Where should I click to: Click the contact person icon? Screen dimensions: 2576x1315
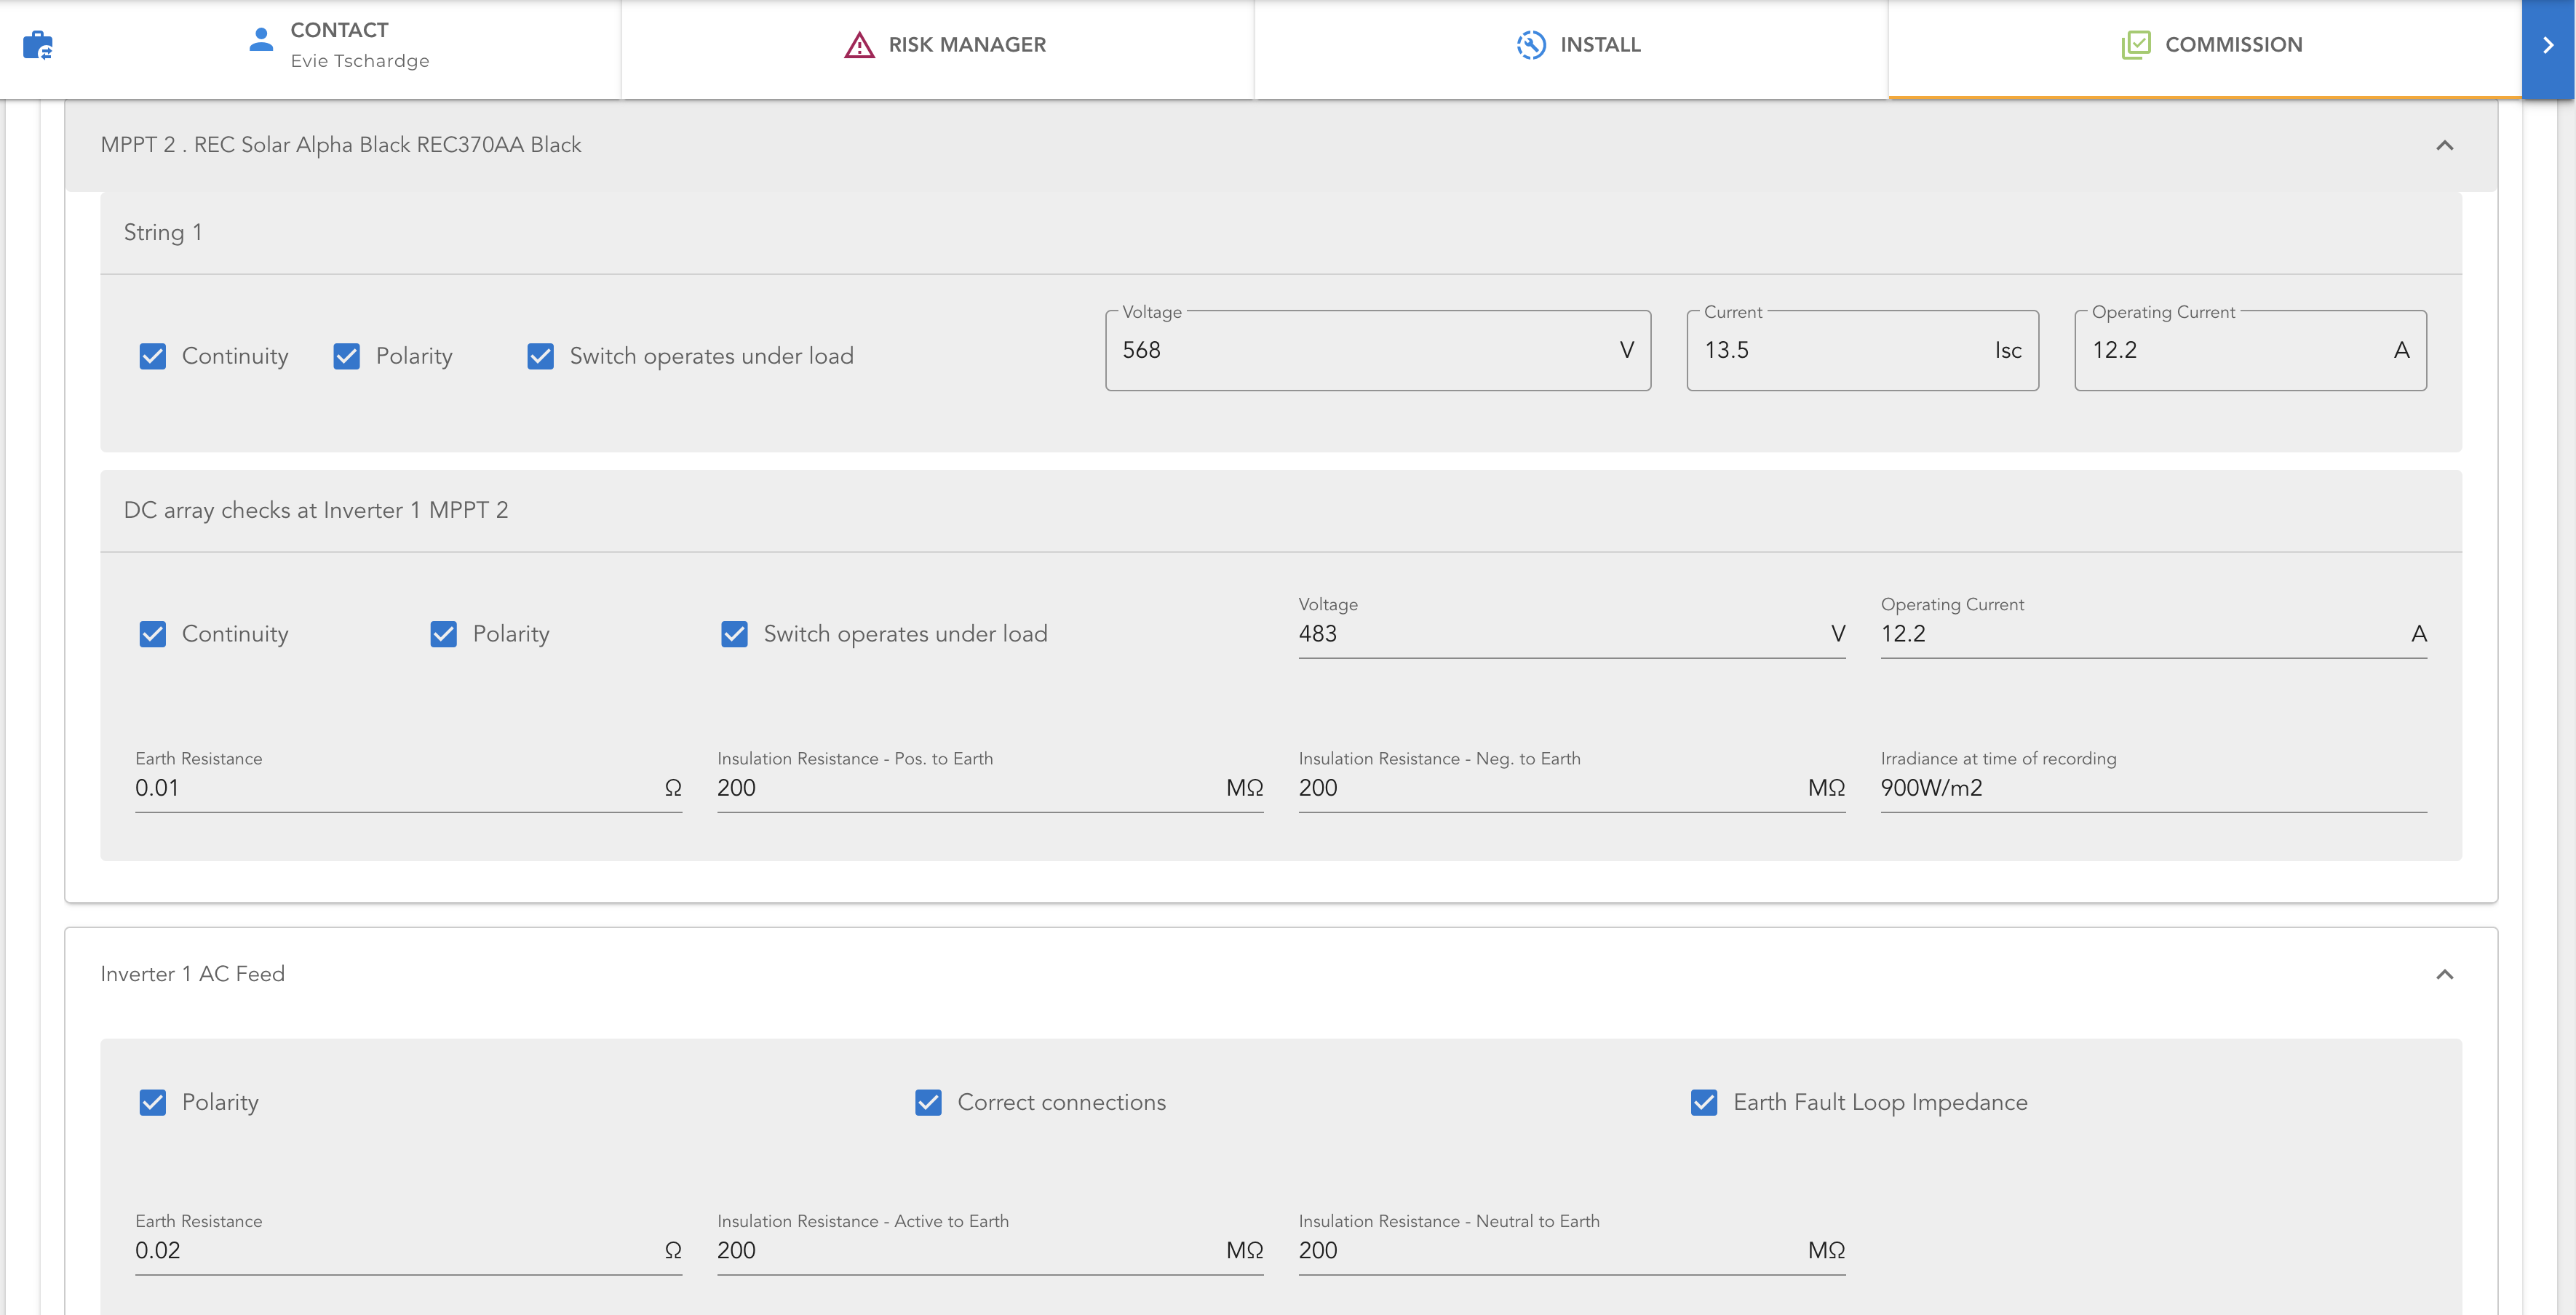tap(261, 40)
